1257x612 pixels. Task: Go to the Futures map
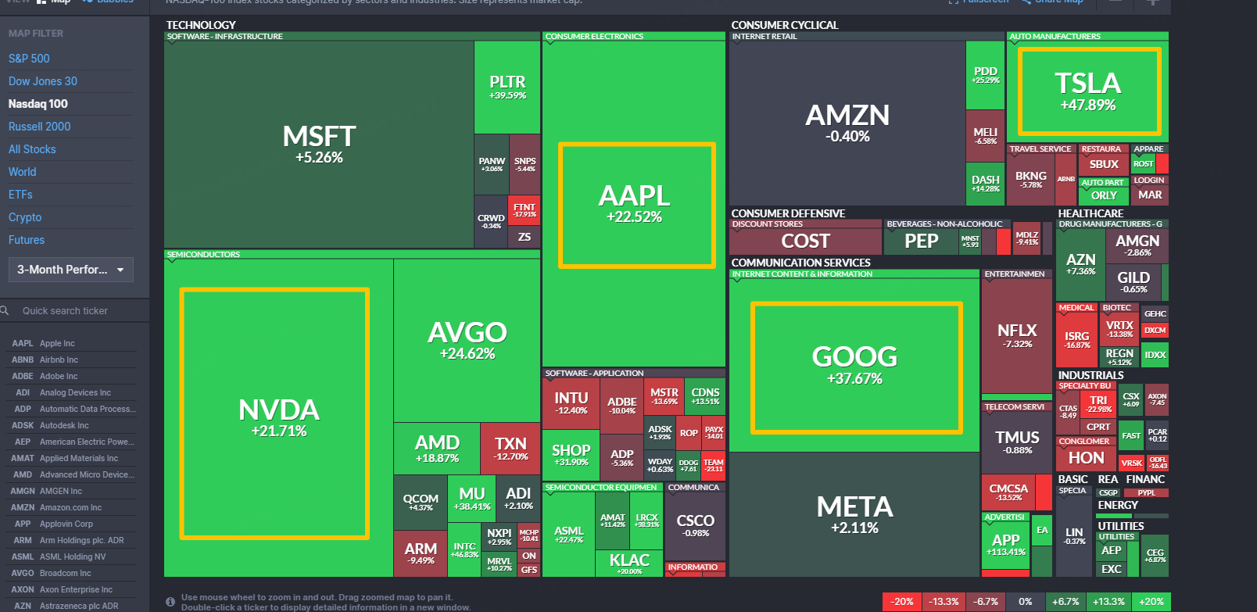point(27,240)
